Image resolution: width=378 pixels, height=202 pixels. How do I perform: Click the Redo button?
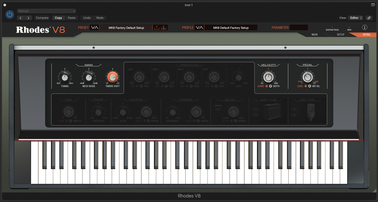[100, 18]
